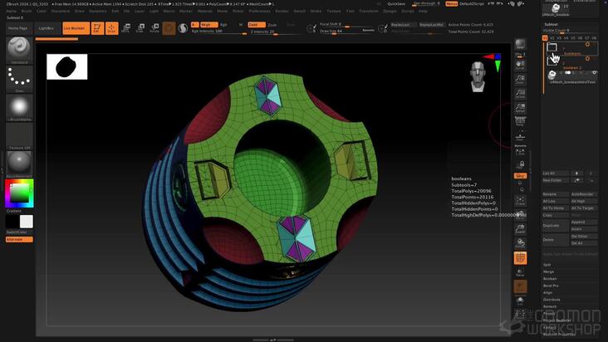
Task: Open the material sphere selector
Action: click(x=19, y=163)
